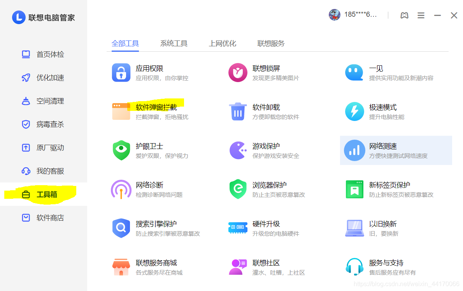Click description 检测诊断网络问题
Viewport: 463px width, 291px height.
159,195
